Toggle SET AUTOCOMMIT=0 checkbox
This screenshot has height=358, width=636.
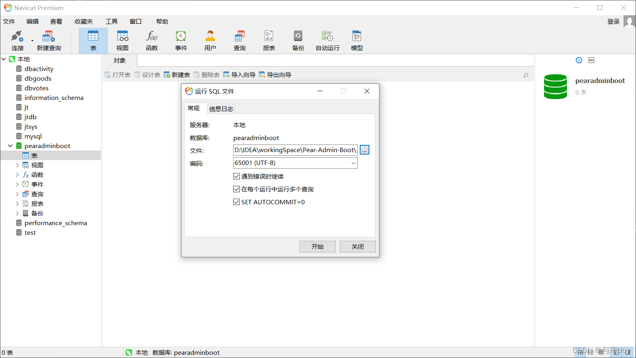(236, 202)
